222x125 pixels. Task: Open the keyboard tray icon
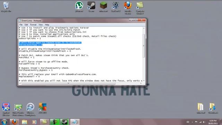click(188, 122)
